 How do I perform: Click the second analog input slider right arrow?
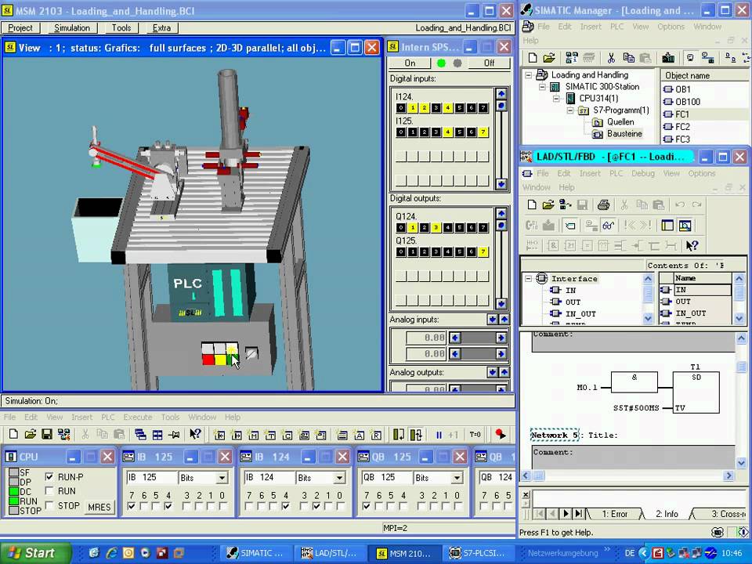pos(501,354)
